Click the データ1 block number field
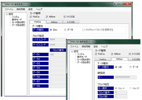The image size is (142, 100). (58, 55)
